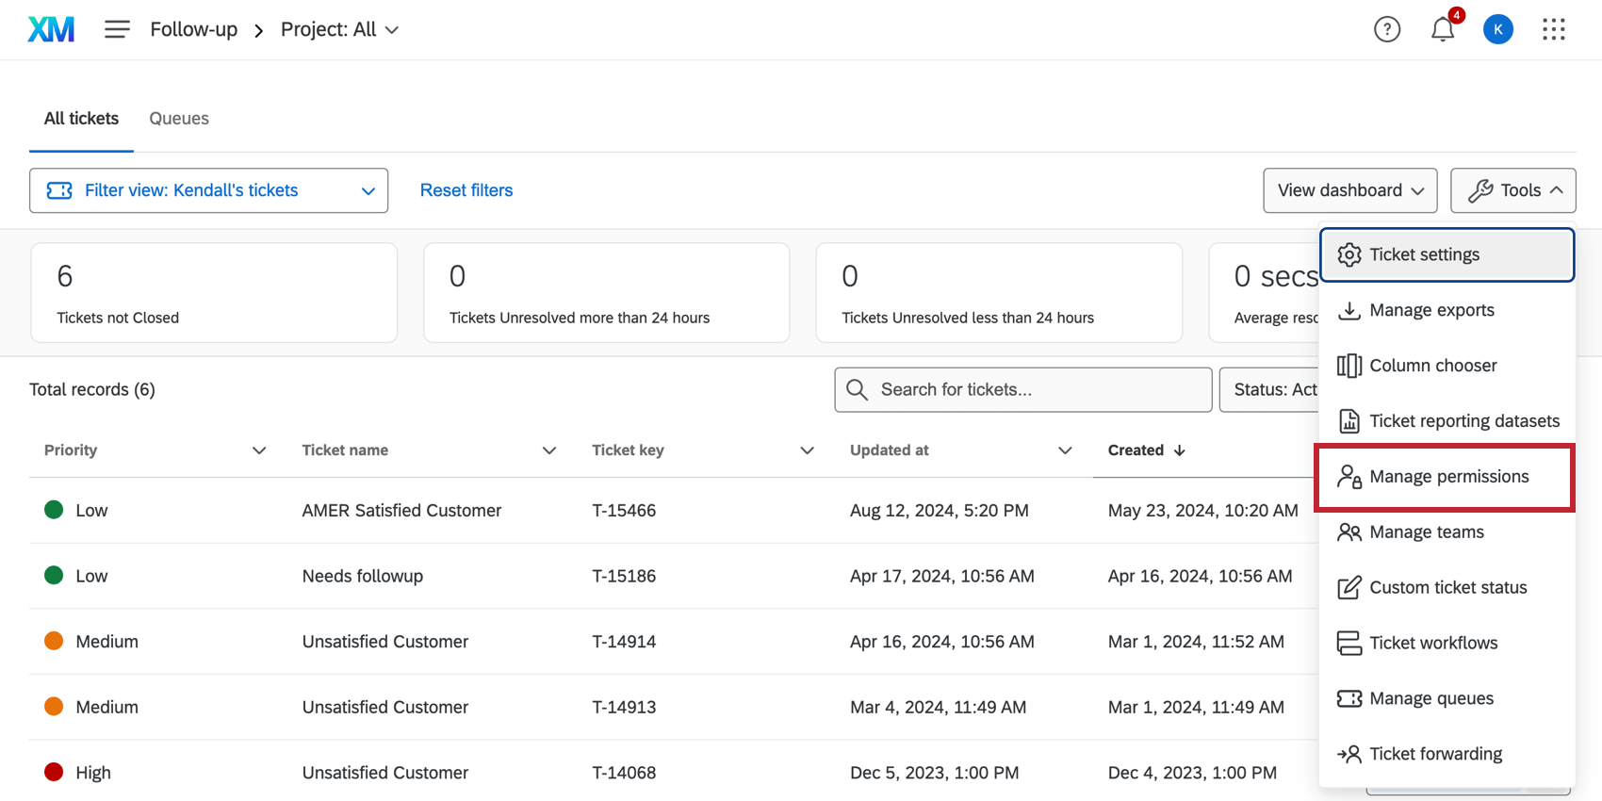1602x801 pixels.
Task: Open the AMER Satisfied Customer ticket row
Action: click(401, 511)
